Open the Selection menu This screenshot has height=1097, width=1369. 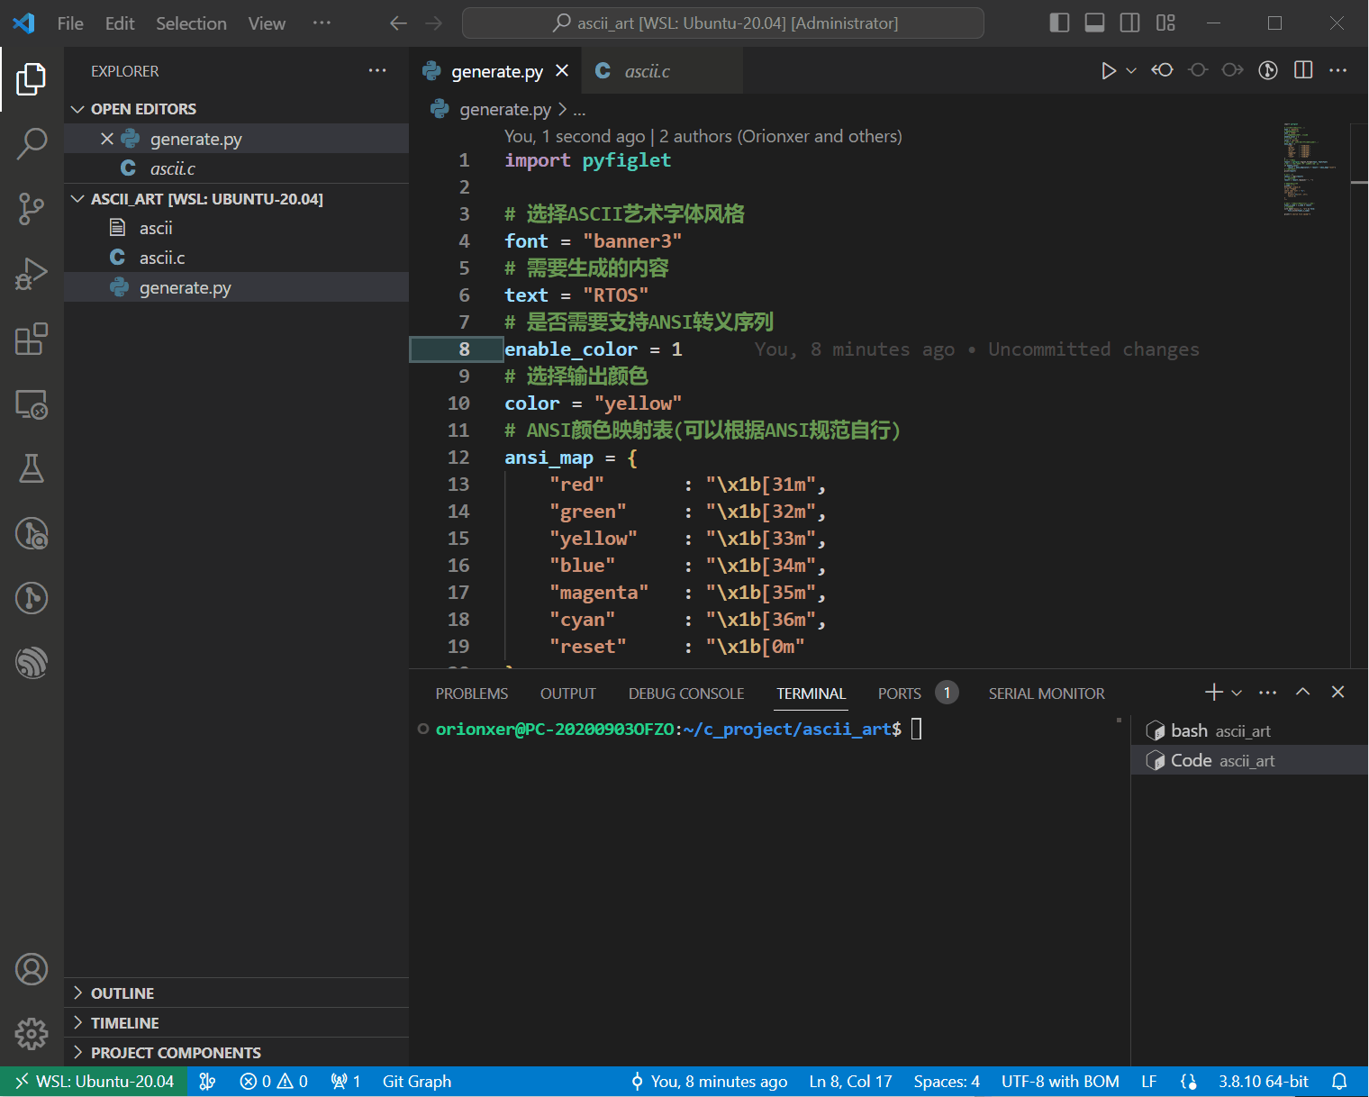tap(191, 23)
